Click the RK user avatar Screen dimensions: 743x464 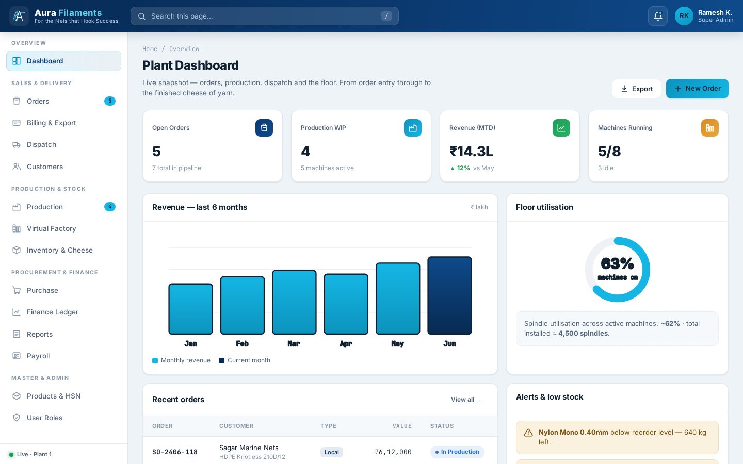coord(684,16)
